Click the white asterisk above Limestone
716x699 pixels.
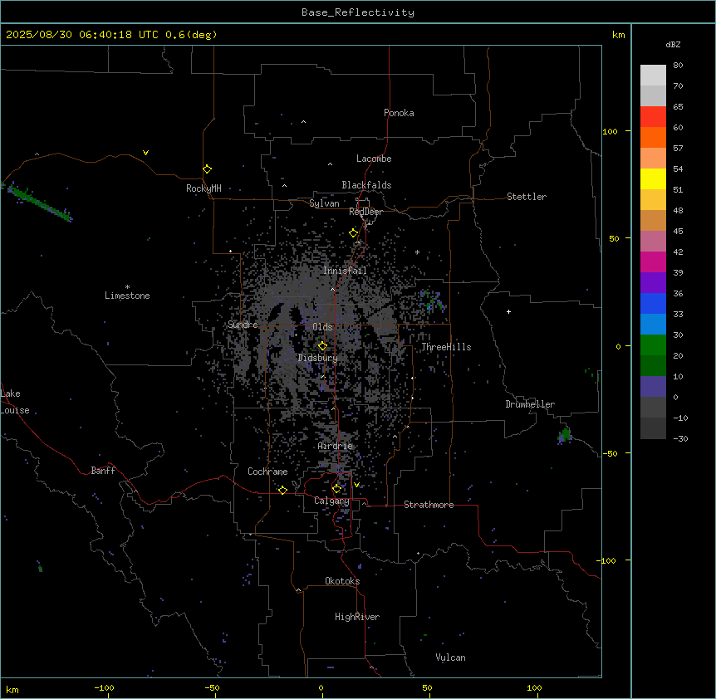click(x=127, y=287)
